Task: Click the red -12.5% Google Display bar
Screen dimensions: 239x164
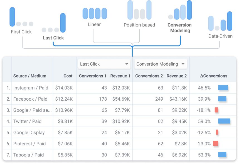Action: 217,132
